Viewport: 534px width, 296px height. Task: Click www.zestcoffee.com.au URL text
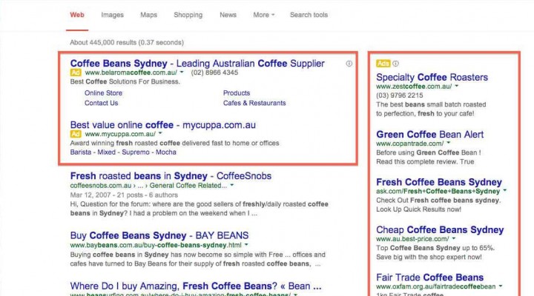click(414, 87)
